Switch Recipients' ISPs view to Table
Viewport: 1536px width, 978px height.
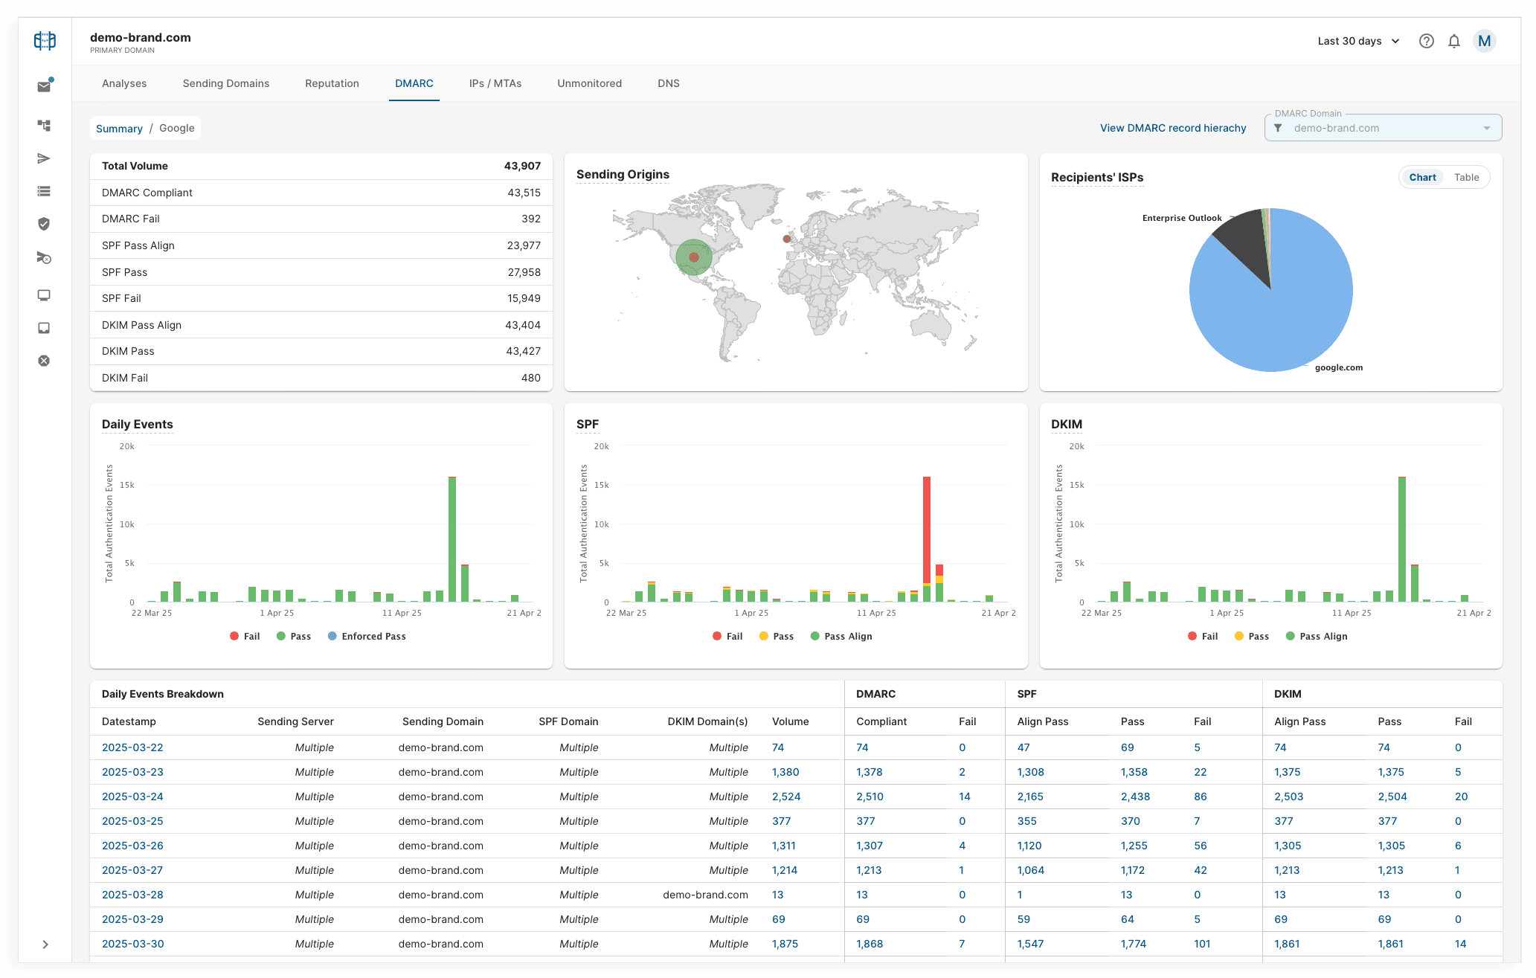tap(1466, 177)
